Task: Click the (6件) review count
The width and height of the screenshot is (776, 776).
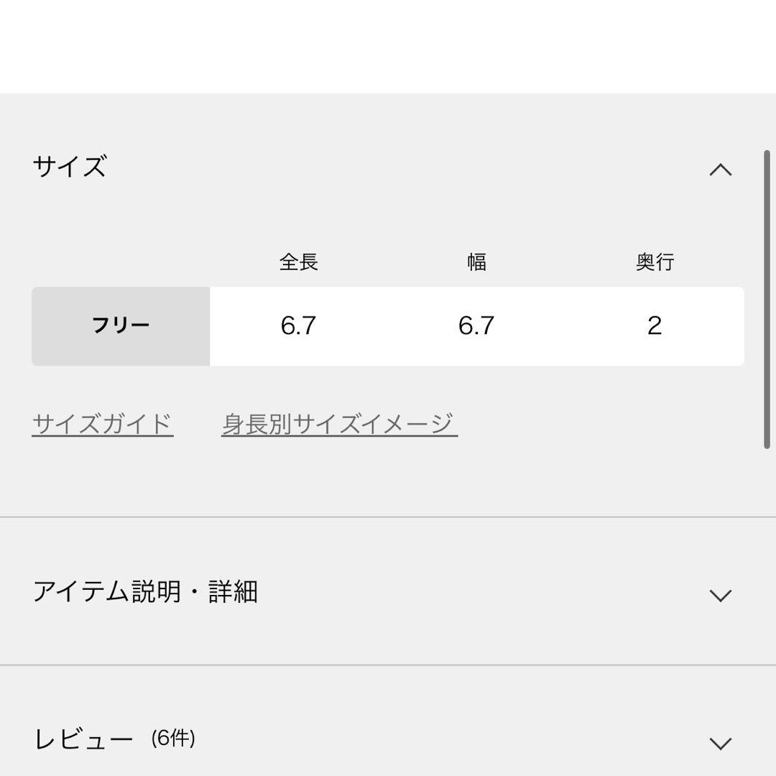Action: [x=173, y=738]
